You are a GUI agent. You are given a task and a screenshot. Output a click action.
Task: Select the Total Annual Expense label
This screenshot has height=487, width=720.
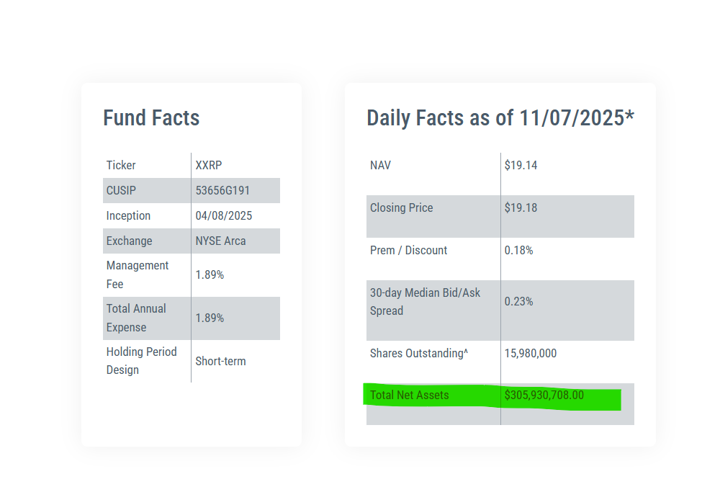136,318
